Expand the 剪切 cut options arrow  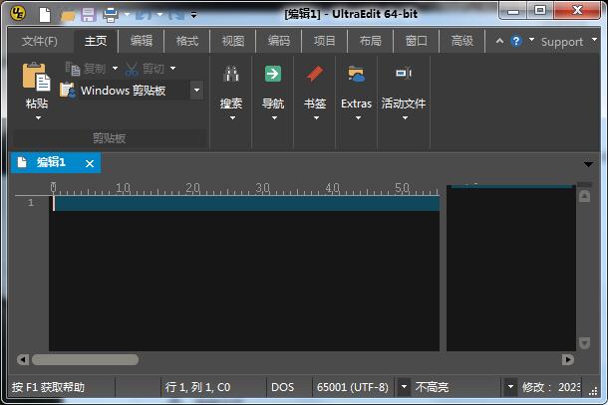tap(173, 68)
